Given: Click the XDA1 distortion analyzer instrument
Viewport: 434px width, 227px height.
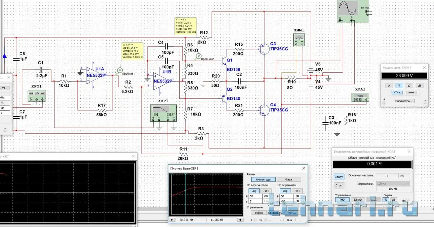Looking at the screenshot, I should (359, 97).
